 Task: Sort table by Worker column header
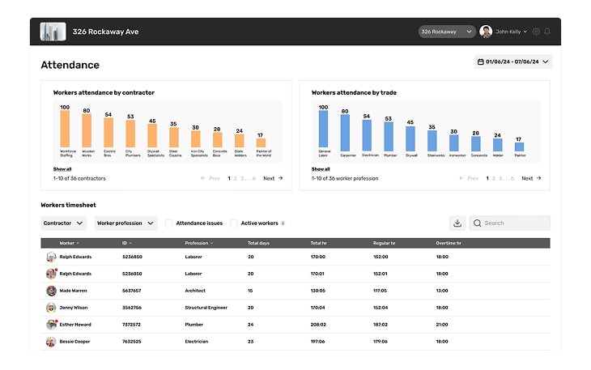pos(69,243)
